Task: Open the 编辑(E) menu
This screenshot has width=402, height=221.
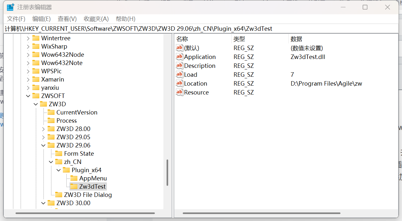Action: coord(42,19)
